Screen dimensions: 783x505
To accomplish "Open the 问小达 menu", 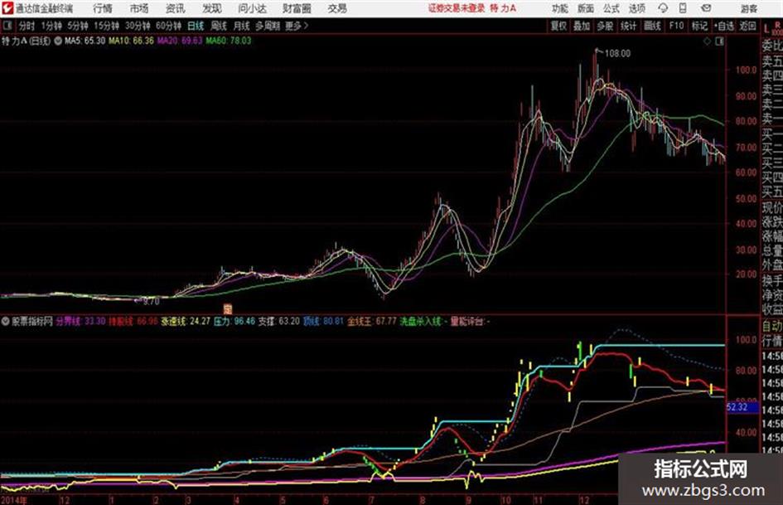I will tap(252, 8).
